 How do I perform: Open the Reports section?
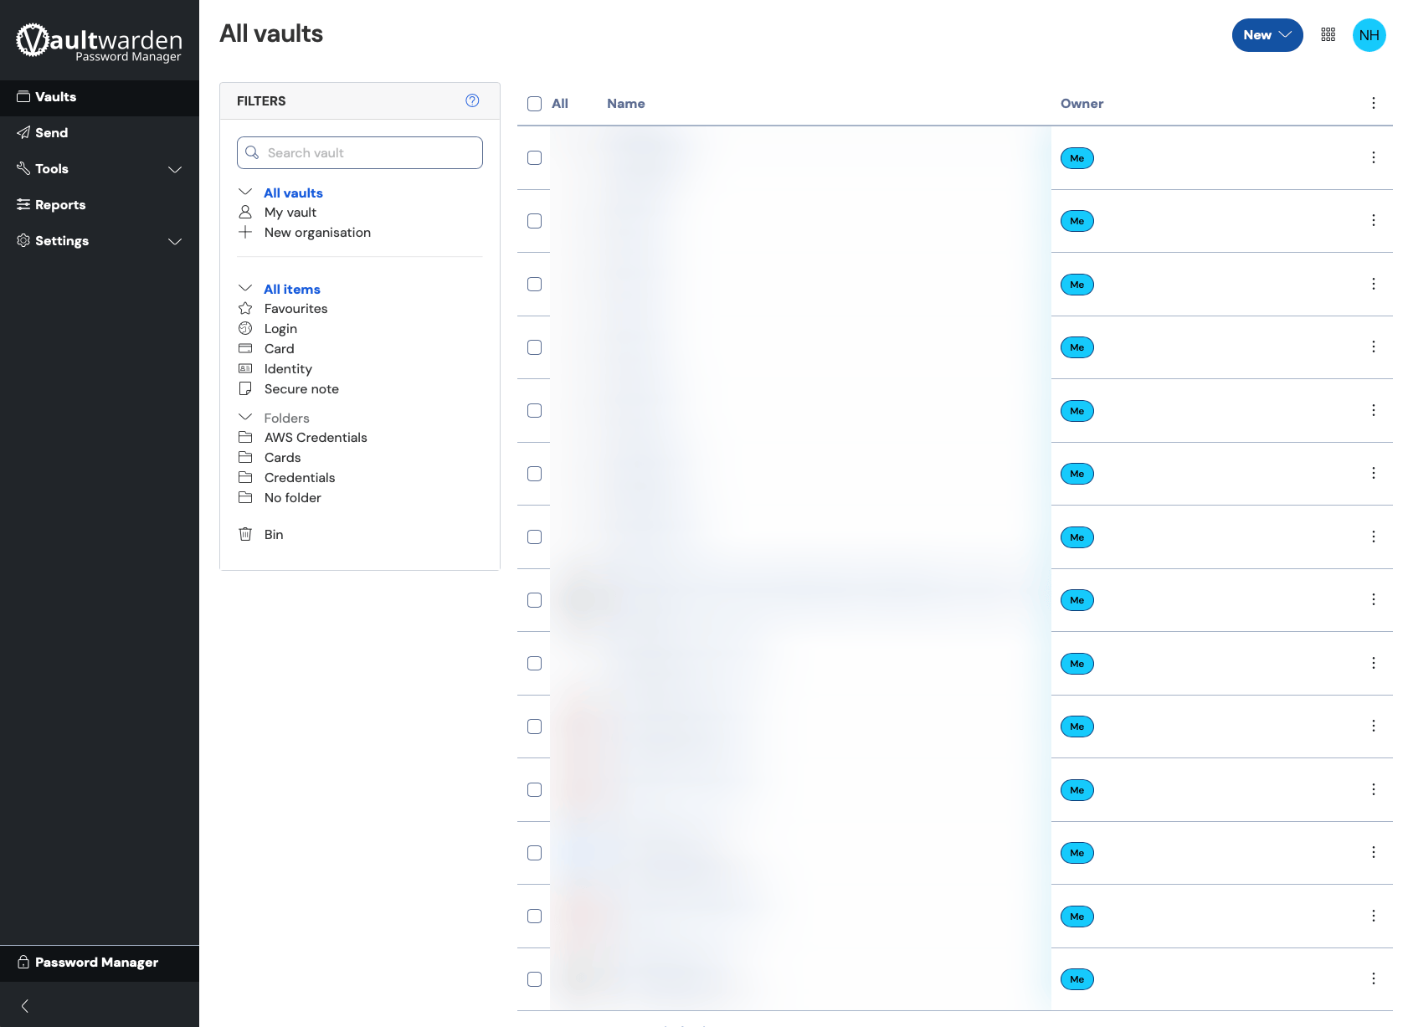59,205
